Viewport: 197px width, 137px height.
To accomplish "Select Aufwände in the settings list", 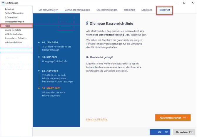I will [9, 9].
